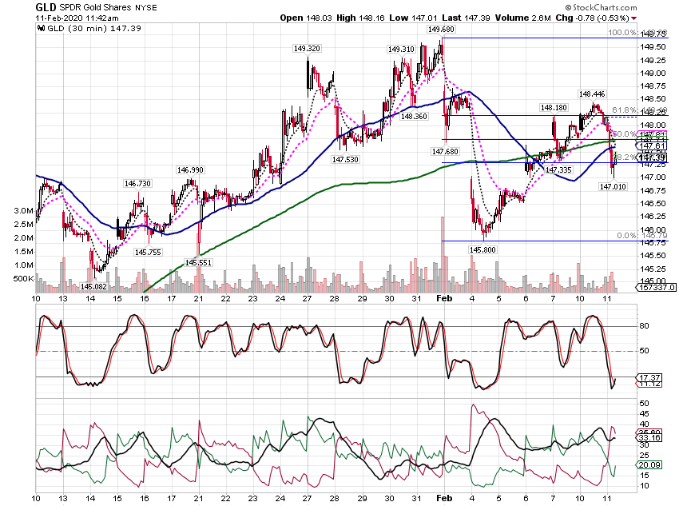Click the 147.010 price label

(613, 187)
